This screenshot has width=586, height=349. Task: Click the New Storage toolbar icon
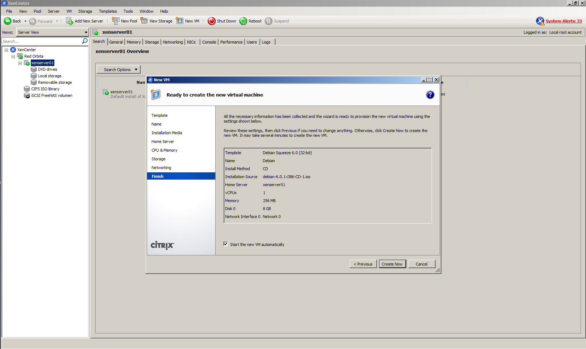[144, 21]
